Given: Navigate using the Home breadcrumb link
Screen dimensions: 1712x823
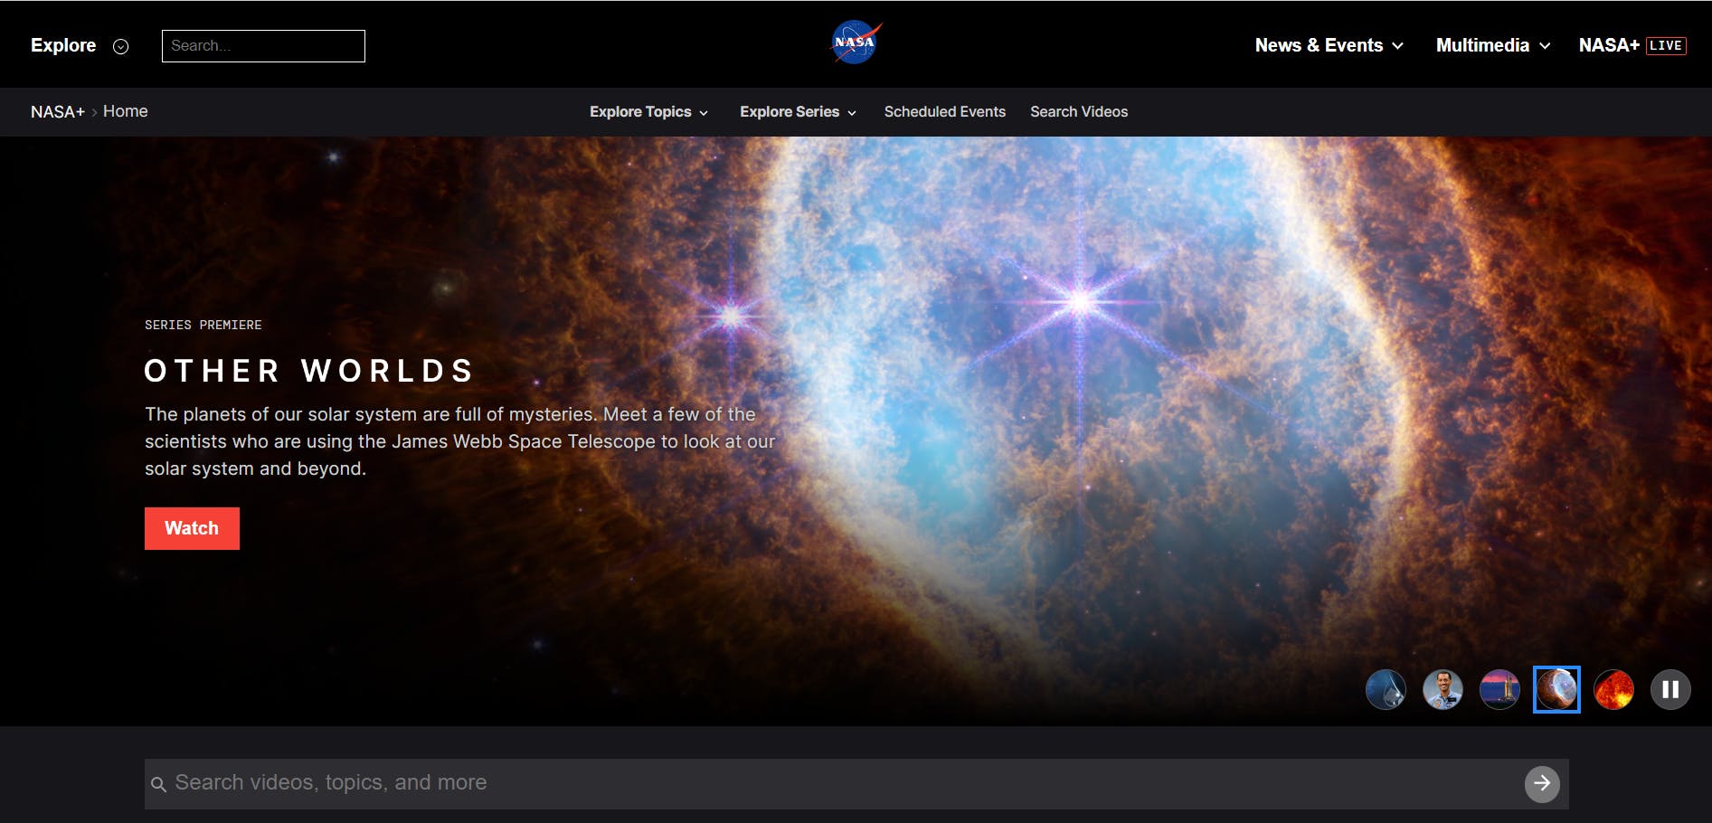Looking at the screenshot, I should [126, 110].
